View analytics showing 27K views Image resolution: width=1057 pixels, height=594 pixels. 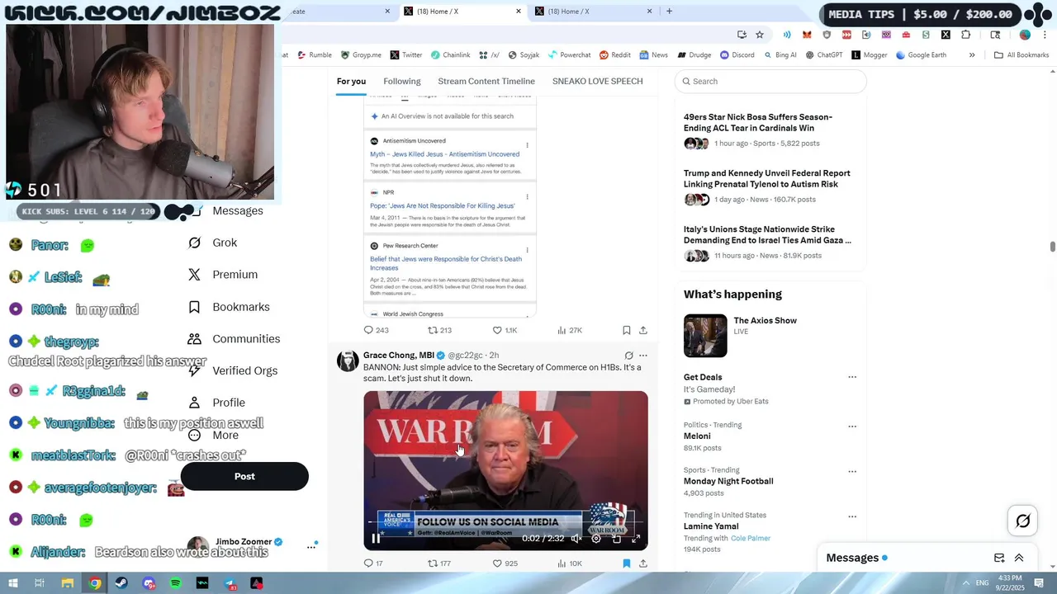[570, 330]
